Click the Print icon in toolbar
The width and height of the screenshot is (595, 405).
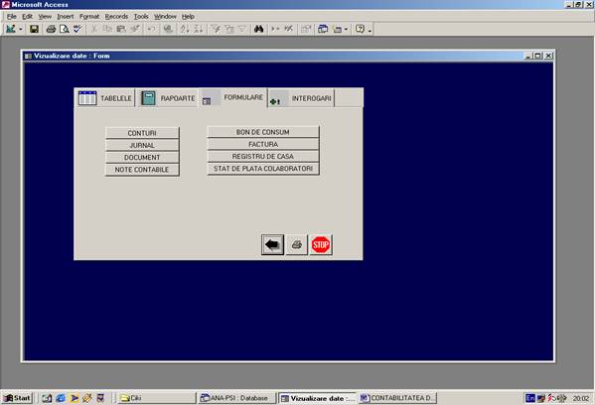pos(51,29)
